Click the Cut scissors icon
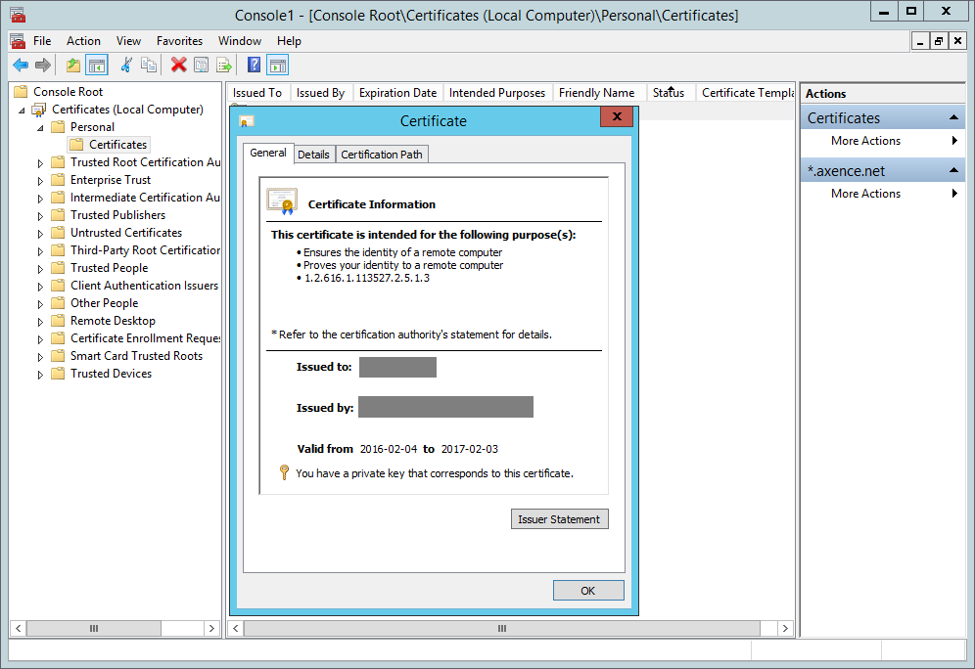Screen dimensions: 975x669 (x=125, y=66)
